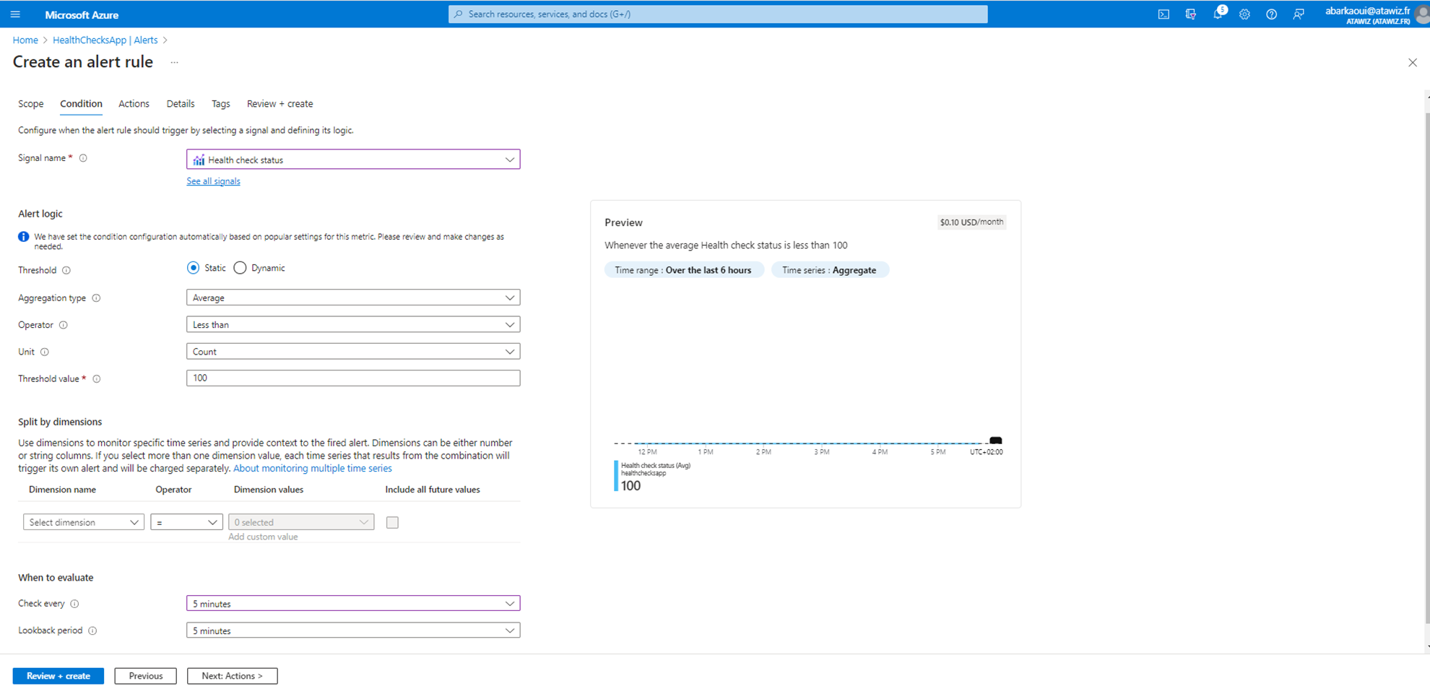Launch Cloud Shell from the top bar

[1163, 14]
